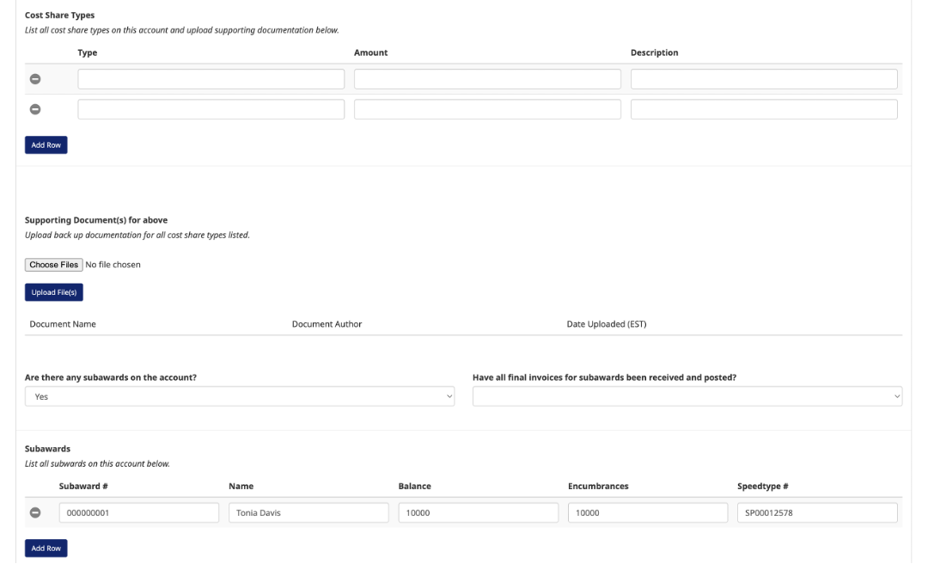Screen dimensions: 928x564
Task: Focus second row cost share Amount field
Action: 487,109
